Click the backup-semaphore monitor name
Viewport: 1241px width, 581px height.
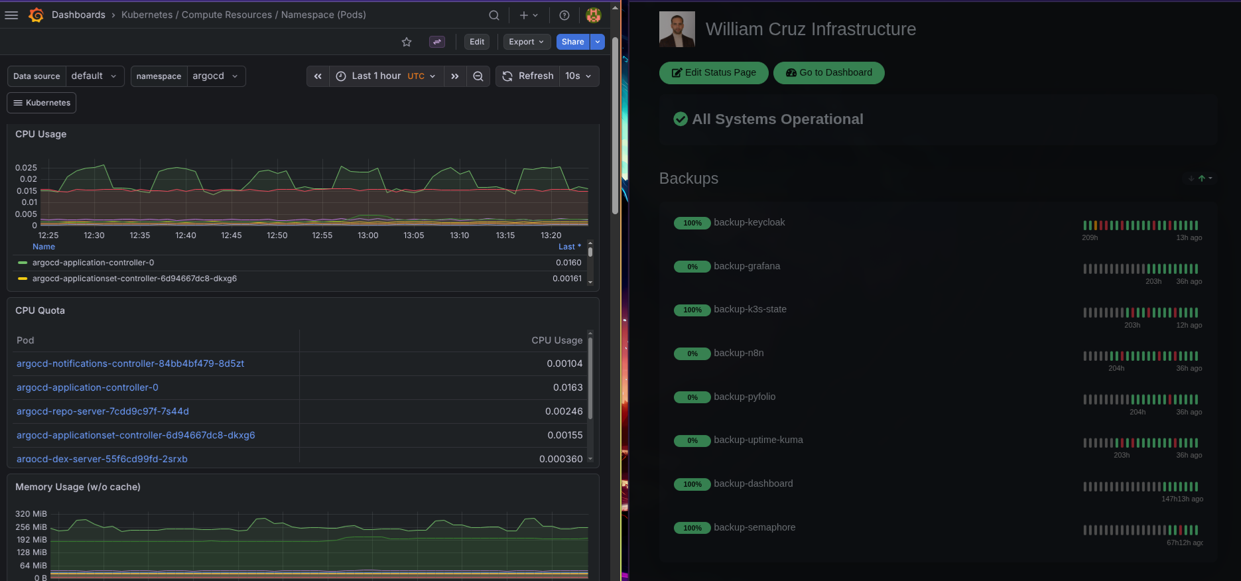755,527
